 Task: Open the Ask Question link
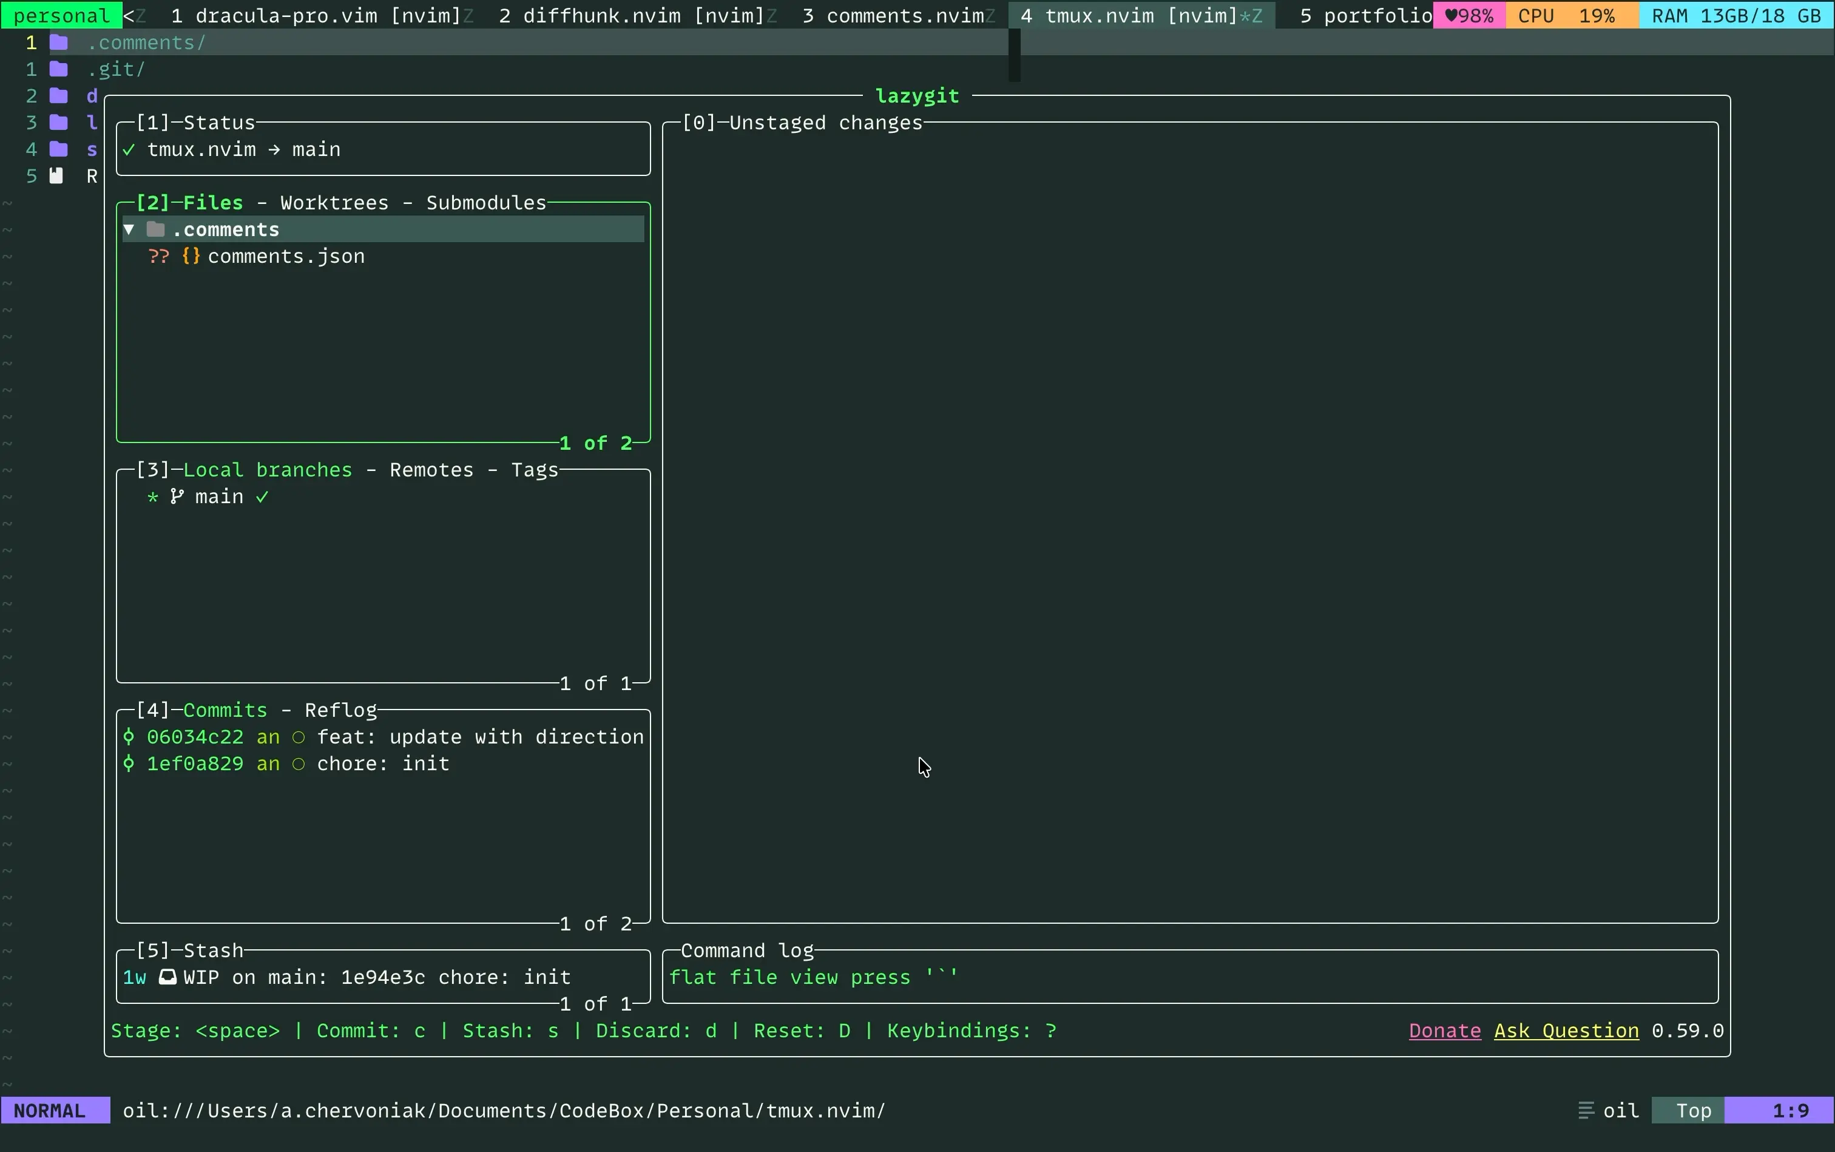[1566, 1031]
